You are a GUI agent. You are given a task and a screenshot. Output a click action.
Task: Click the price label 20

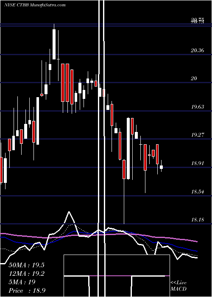(x=194, y=78)
